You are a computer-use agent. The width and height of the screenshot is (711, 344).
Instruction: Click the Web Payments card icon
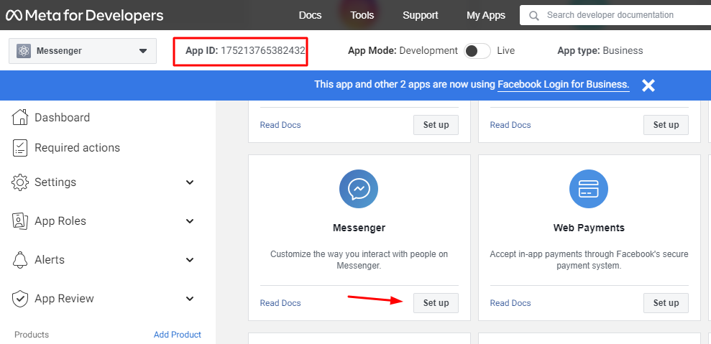589,189
